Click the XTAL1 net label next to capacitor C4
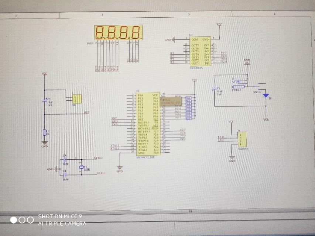315x236 pixels. [101, 173]
